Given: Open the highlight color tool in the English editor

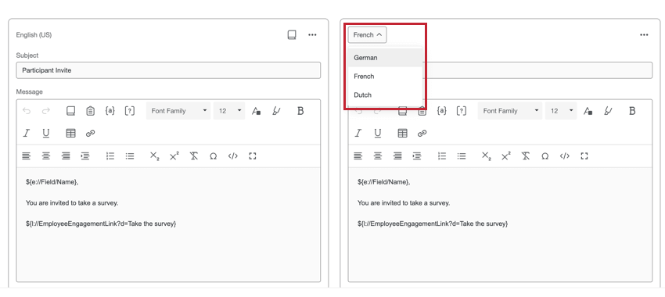Looking at the screenshot, I should (276, 111).
